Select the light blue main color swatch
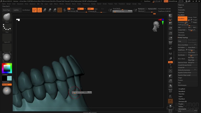201x113 pixels. click(x=9, y=78)
